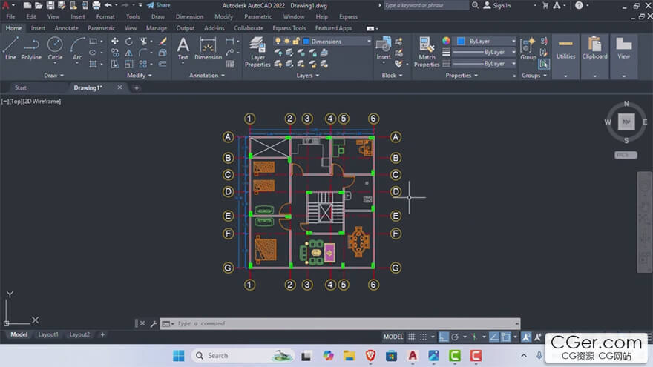
Task: Click the Hatch tool in Draw panel
Action: pos(93,64)
